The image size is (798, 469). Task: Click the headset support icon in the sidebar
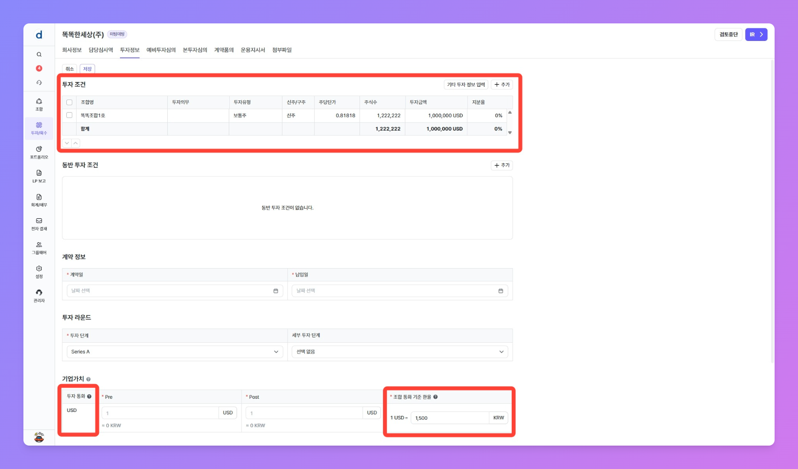(x=39, y=82)
